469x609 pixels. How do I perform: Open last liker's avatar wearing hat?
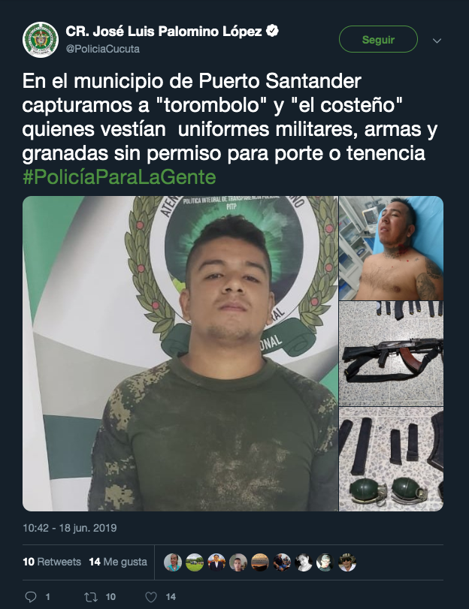pyautogui.click(x=347, y=562)
